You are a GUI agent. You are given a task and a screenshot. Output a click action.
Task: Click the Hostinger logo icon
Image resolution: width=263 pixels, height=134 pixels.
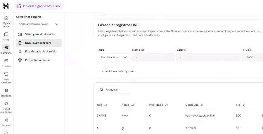6,6
